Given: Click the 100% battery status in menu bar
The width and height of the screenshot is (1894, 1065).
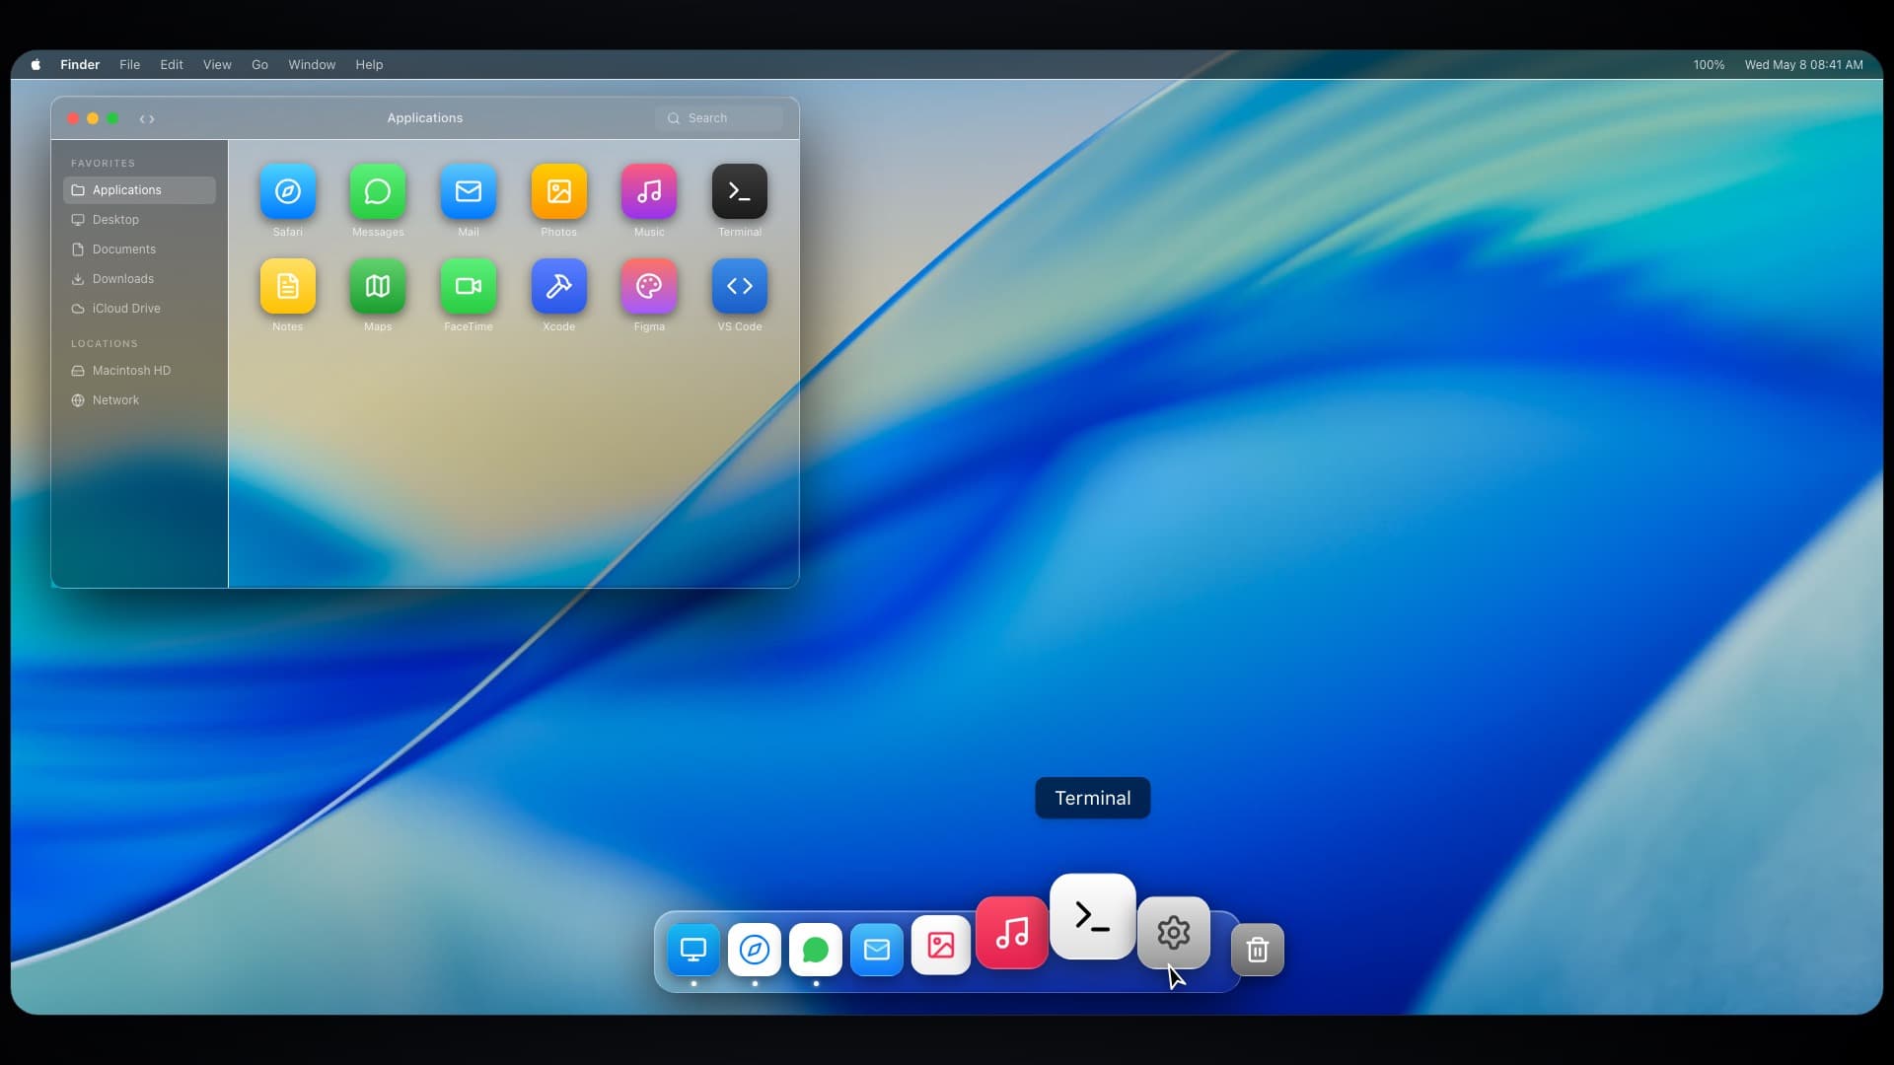Looking at the screenshot, I should click(x=1709, y=65).
